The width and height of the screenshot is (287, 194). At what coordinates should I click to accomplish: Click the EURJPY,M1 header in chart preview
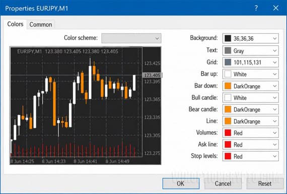pyautogui.click(x=30, y=51)
